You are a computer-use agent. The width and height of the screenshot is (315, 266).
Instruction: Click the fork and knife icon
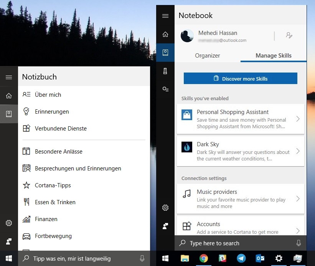click(x=26, y=202)
